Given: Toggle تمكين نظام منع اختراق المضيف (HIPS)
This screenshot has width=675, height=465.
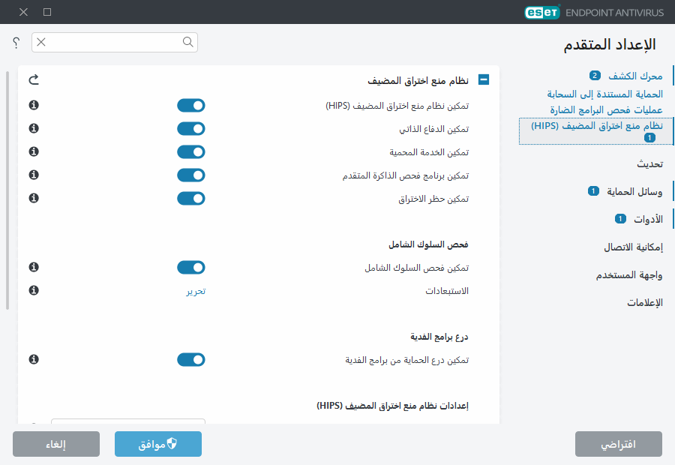Looking at the screenshot, I should pyautogui.click(x=190, y=106).
